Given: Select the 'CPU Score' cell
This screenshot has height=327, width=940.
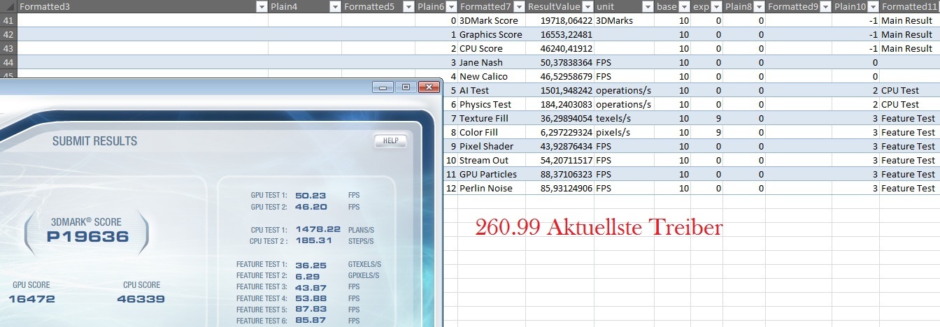Looking at the screenshot, I should (492, 49).
